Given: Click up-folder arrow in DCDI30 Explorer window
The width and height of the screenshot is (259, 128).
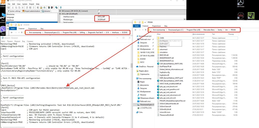Looking at the screenshot, I should coord(22,32).
